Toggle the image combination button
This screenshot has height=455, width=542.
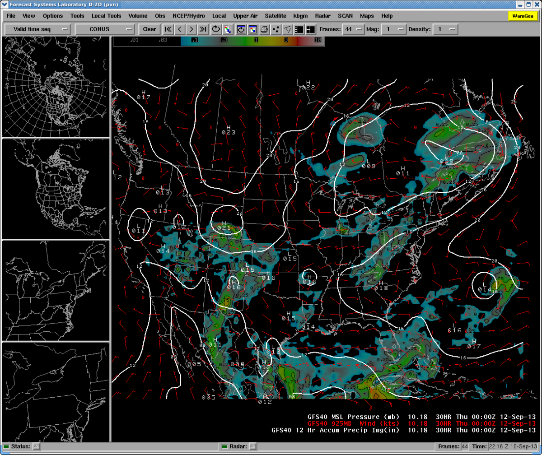(228, 29)
